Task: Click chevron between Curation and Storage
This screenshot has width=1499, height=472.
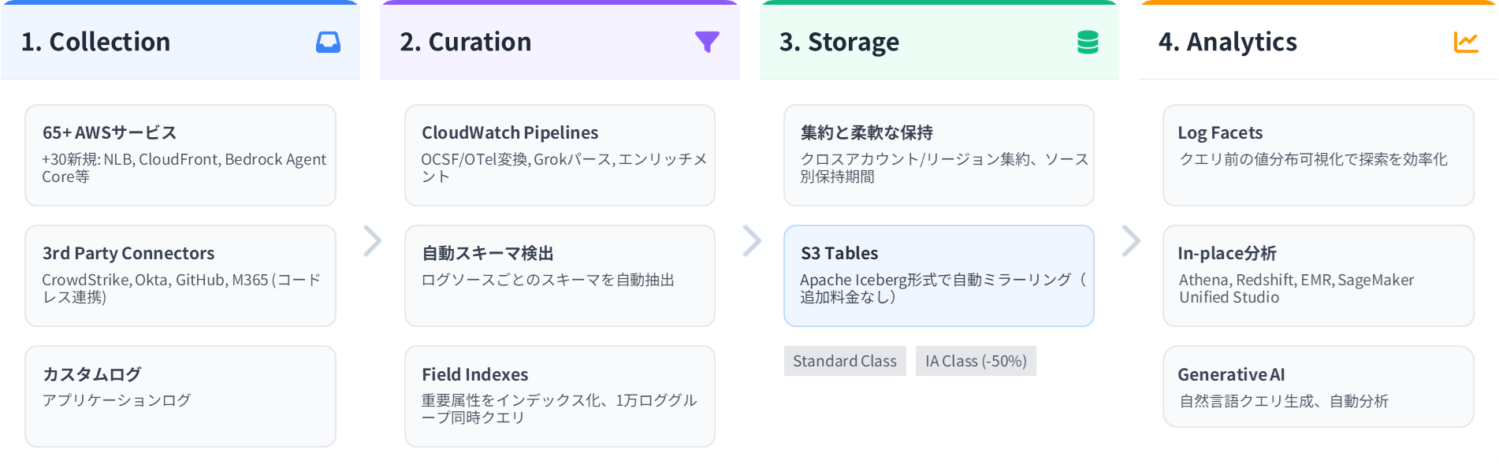Action: [751, 241]
